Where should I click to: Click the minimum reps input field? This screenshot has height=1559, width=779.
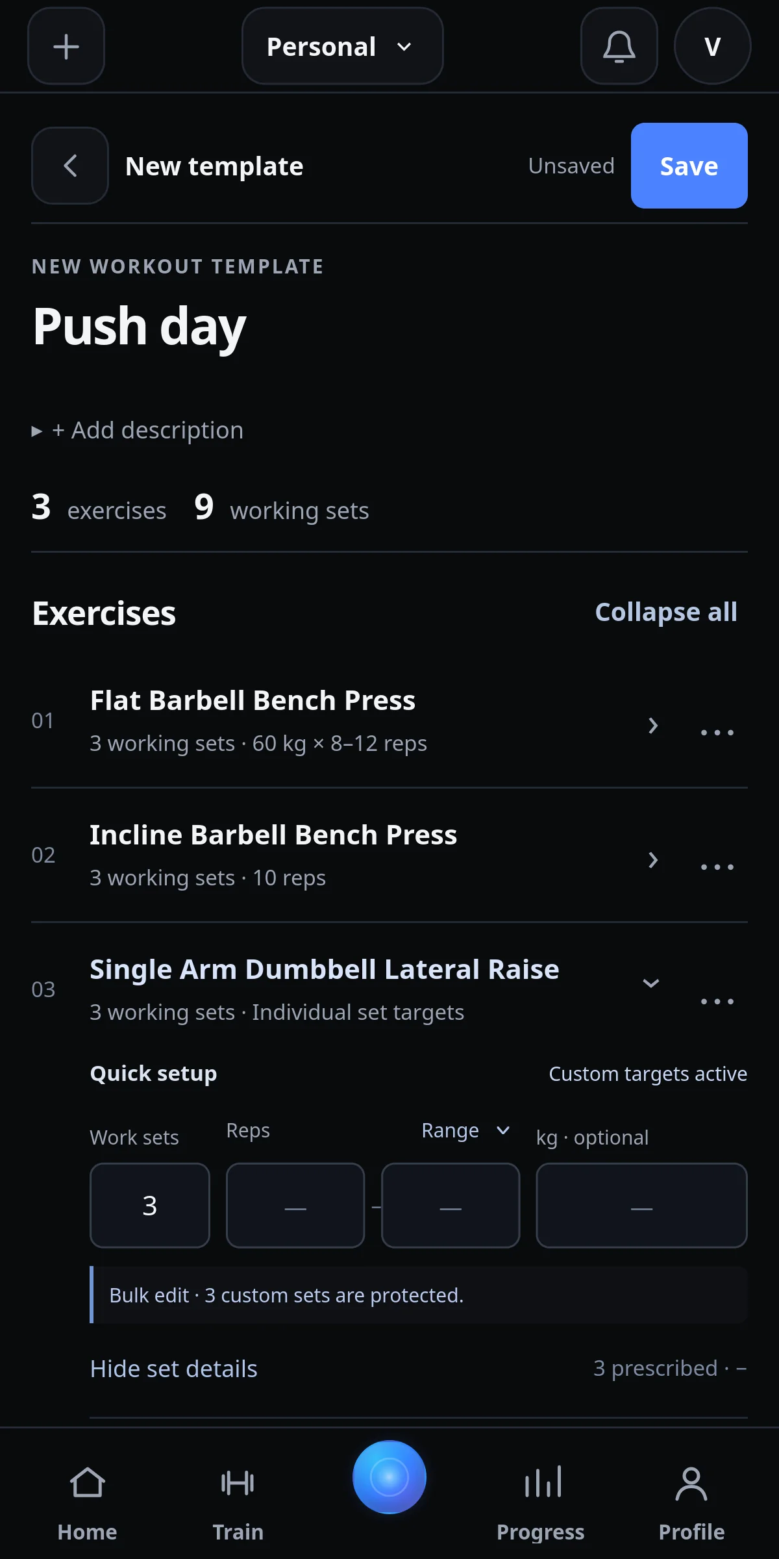point(295,1205)
